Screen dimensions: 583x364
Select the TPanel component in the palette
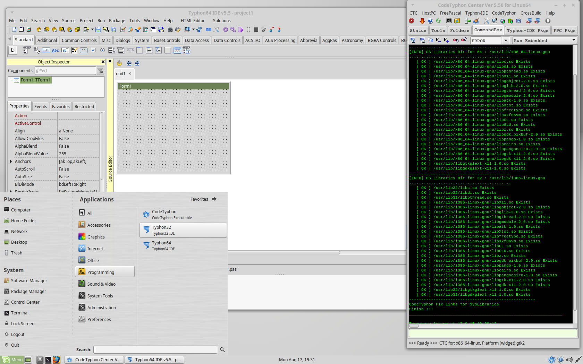(x=168, y=51)
